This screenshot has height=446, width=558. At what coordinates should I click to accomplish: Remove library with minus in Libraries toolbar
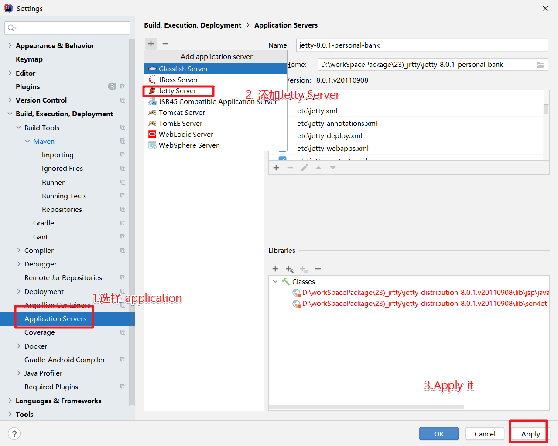tap(318, 269)
